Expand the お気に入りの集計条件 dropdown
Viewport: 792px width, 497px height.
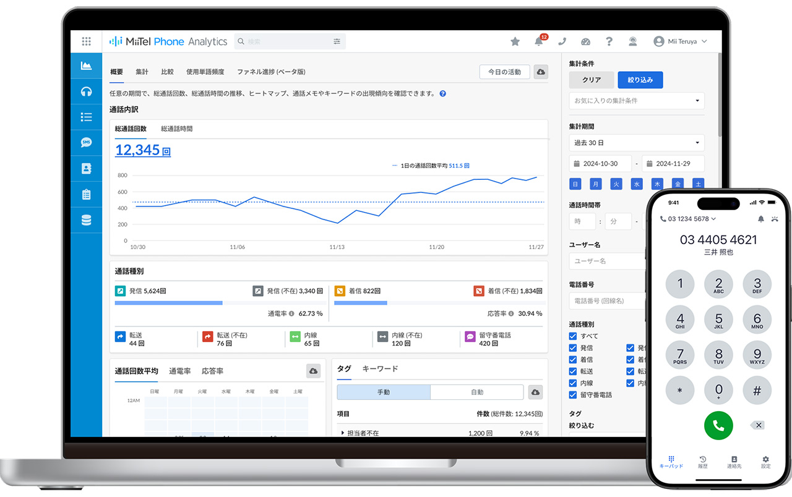pyautogui.click(x=636, y=101)
